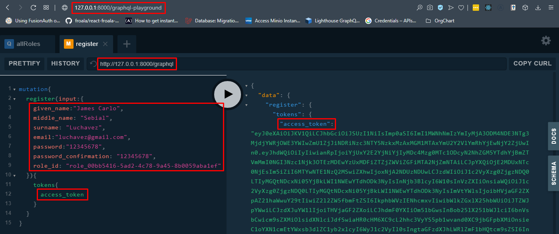
Task: Collapse the "register" node in response
Action: click(x=247, y=105)
